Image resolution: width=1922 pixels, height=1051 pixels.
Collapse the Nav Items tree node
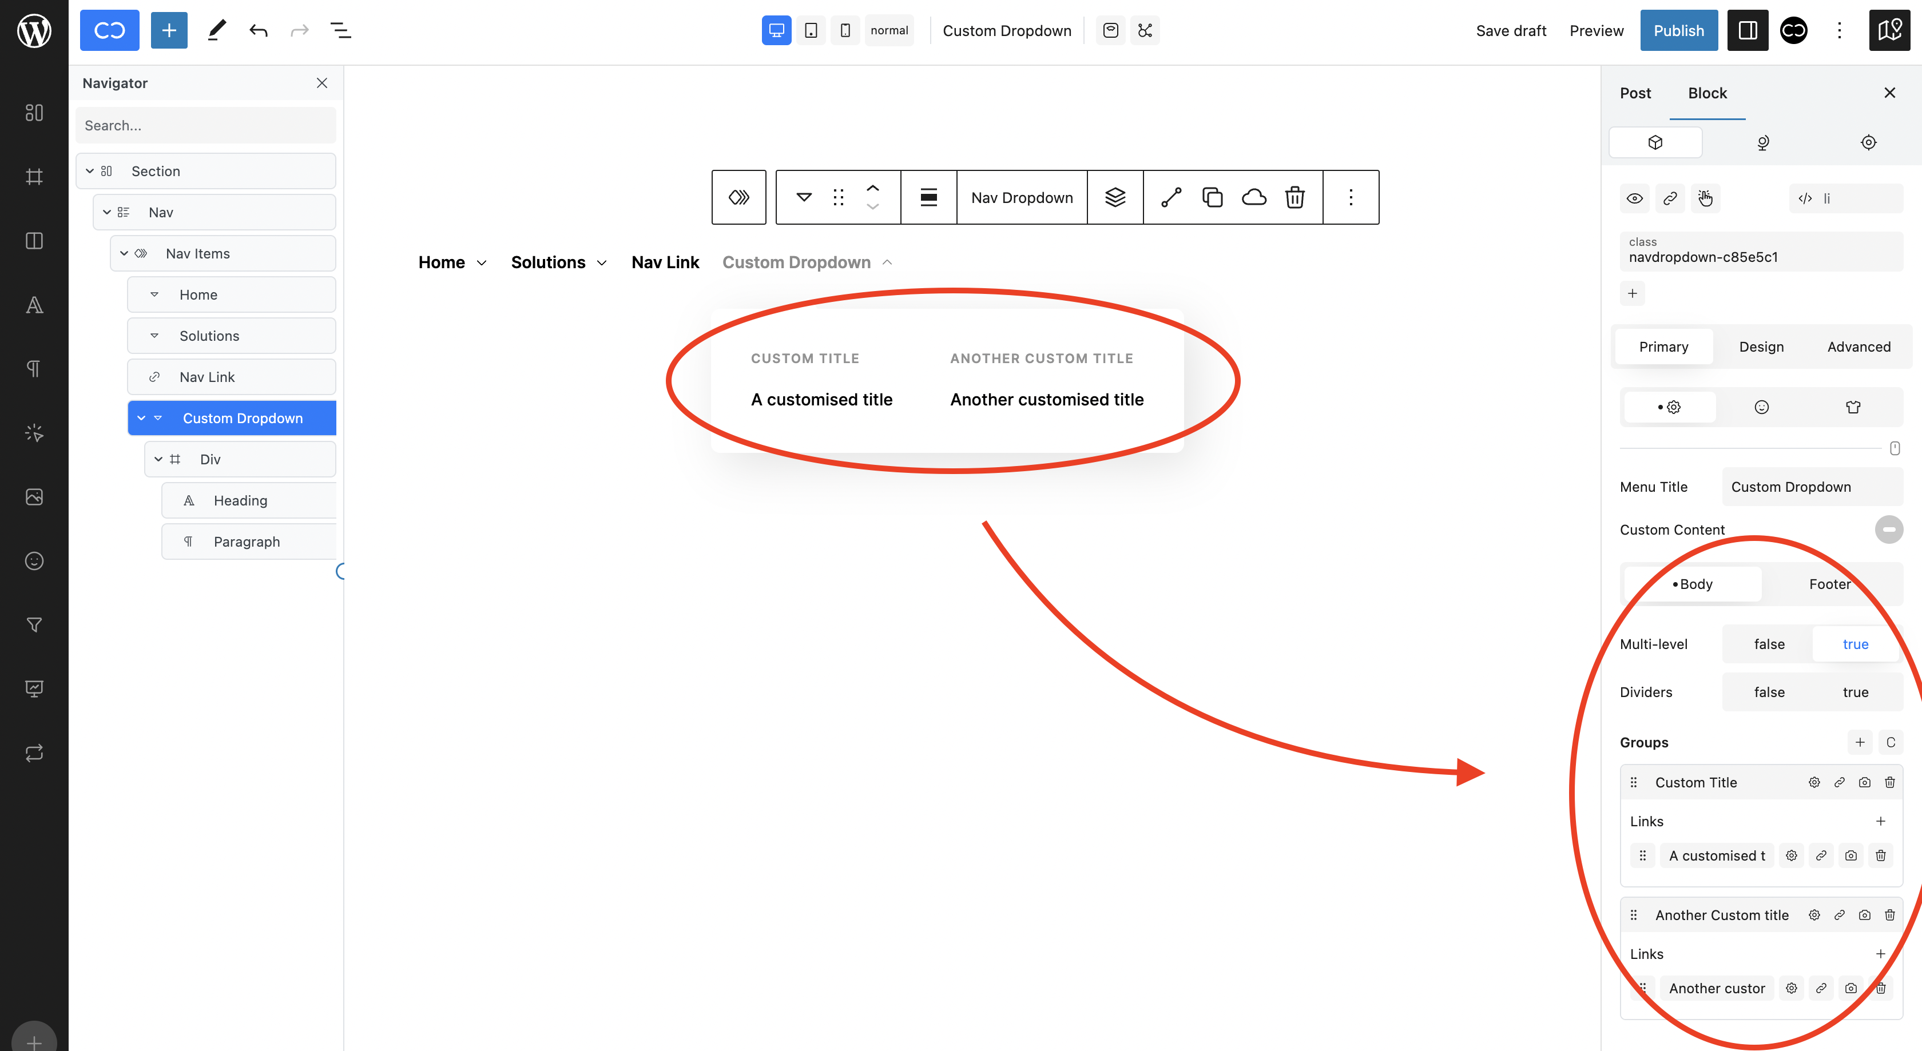pyautogui.click(x=124, y=254)
